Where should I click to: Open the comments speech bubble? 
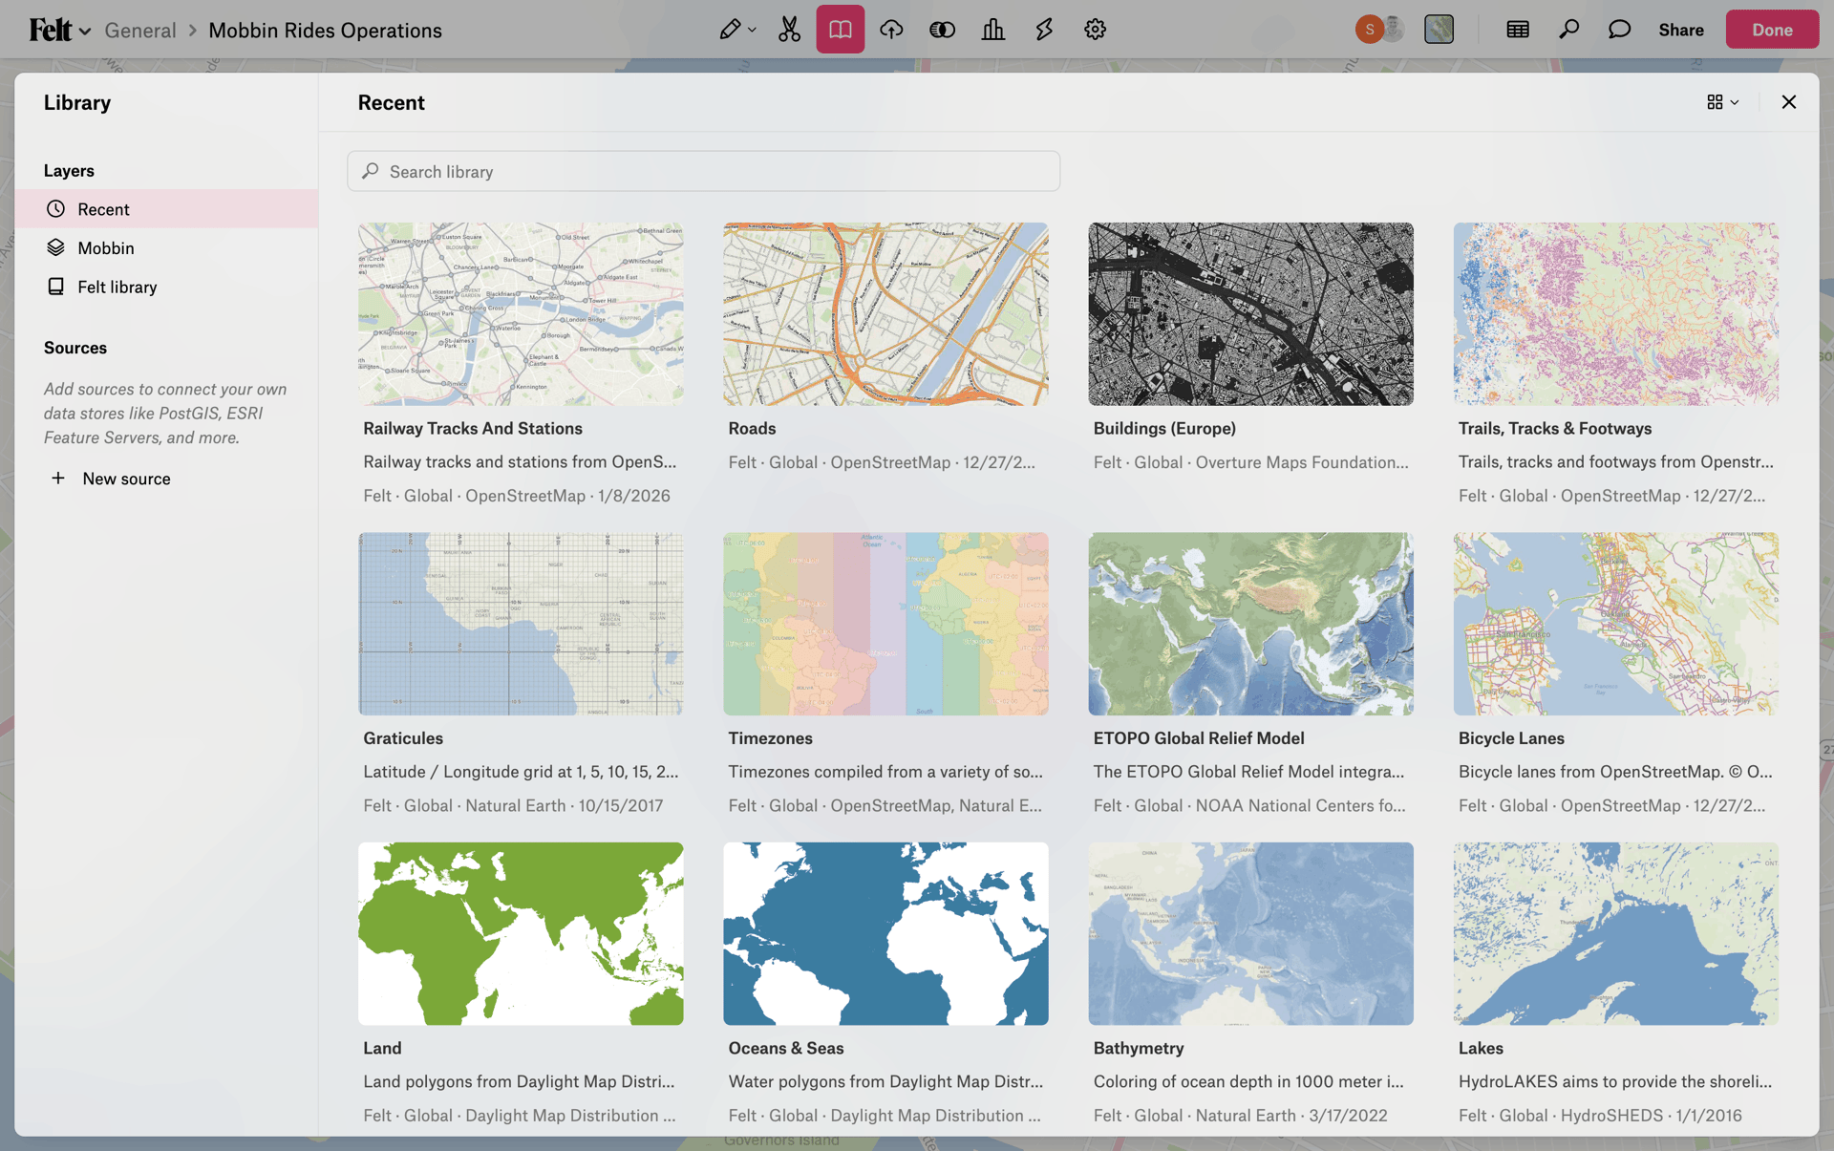coord(1619,30)
